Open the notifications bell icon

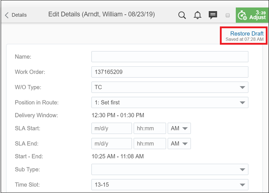(198, 15)
